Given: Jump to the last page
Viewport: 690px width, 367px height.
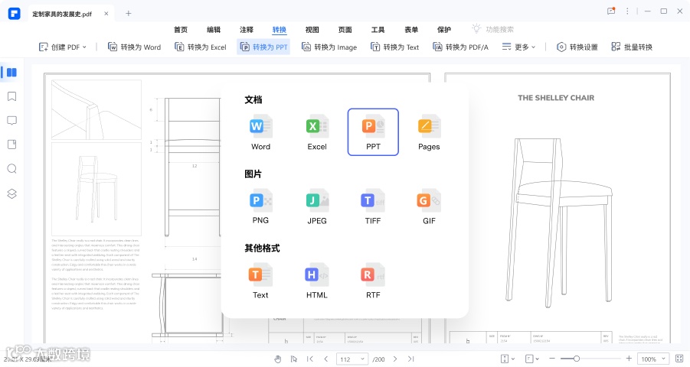Looking at the screenshot, I should pos(411,359).
